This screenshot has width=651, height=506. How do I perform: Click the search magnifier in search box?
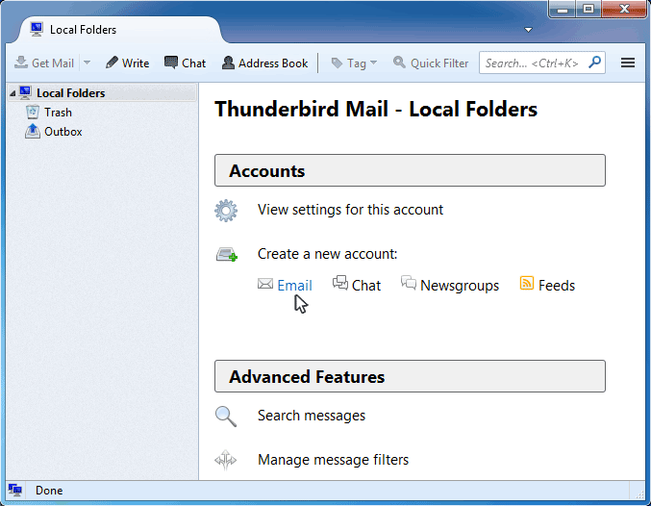click(594, 63)
